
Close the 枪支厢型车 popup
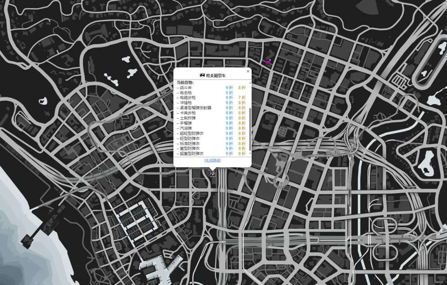[248, 71]
